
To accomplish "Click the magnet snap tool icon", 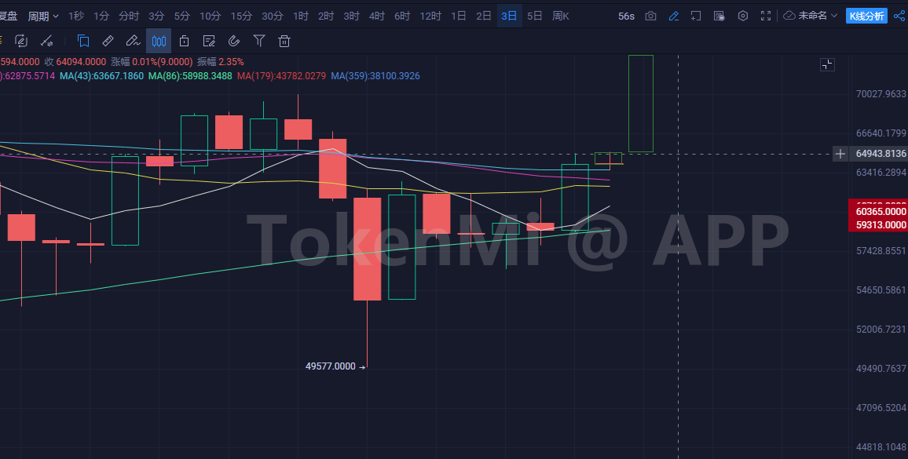I will coord(234,41).
